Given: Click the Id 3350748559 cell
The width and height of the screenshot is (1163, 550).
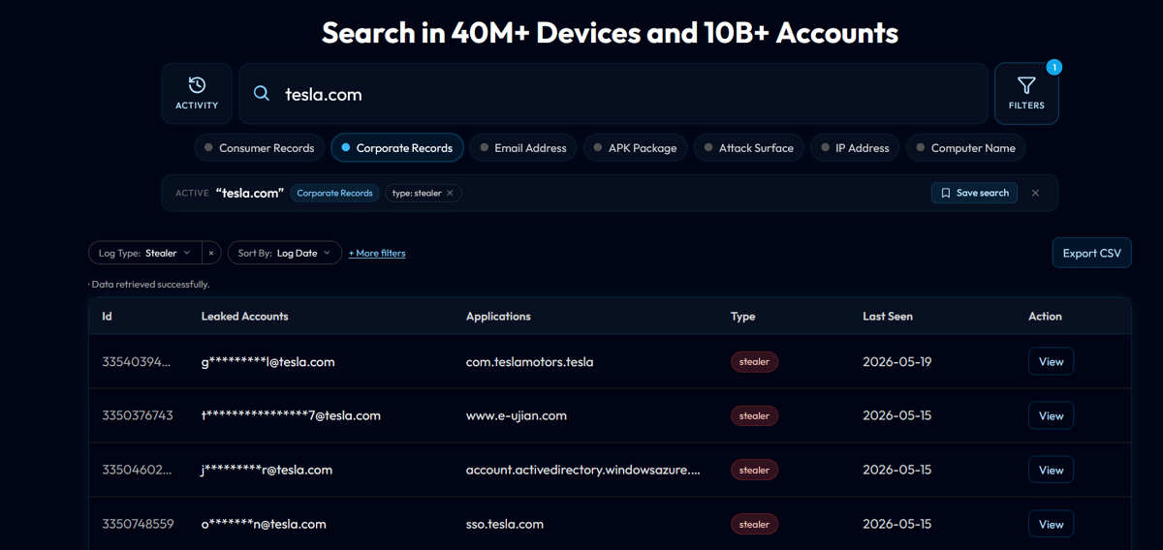Looking at the screenshot, I should 138,524.
